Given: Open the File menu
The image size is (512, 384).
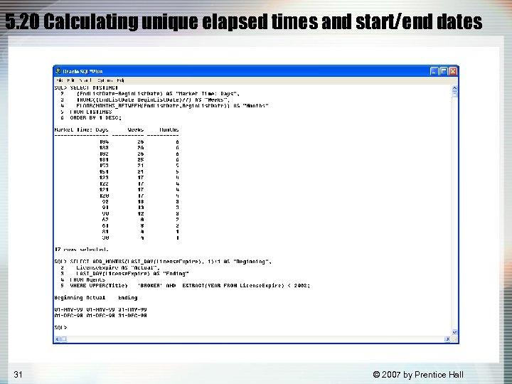Looking at the screenshot, I should point(59,80).
